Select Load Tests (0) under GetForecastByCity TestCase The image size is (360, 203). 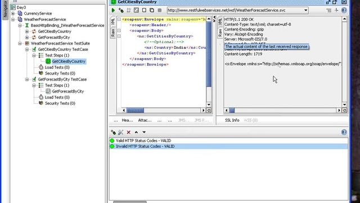coord(57,97)
